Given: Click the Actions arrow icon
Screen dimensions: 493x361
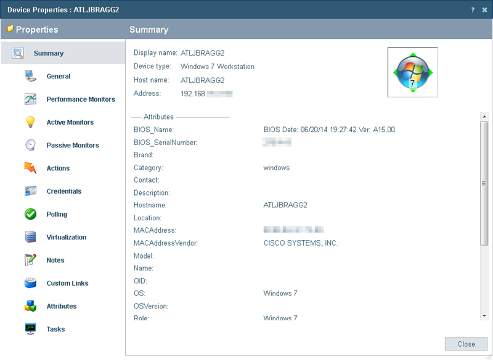Looking at the screenshot, I should 30,168.
